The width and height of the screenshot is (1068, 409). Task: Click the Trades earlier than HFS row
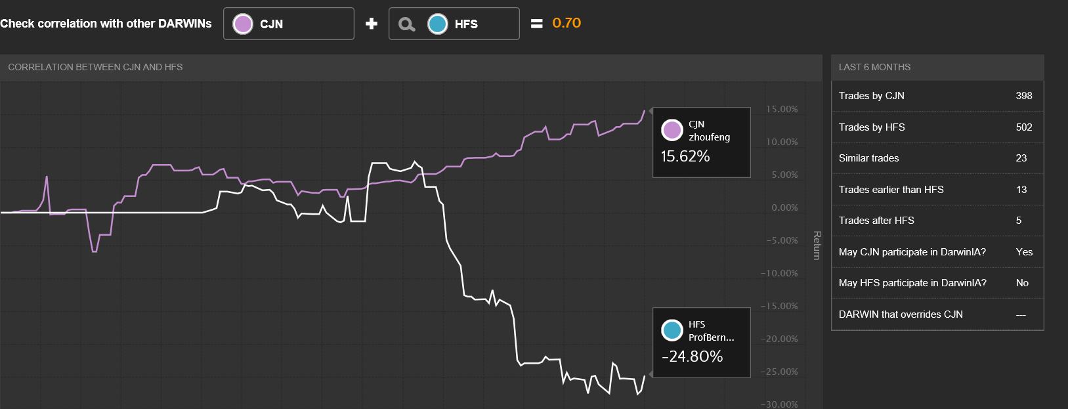(x=937, y=190)
